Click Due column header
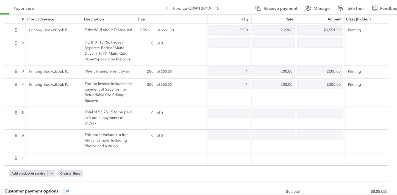 pos(141,19)
